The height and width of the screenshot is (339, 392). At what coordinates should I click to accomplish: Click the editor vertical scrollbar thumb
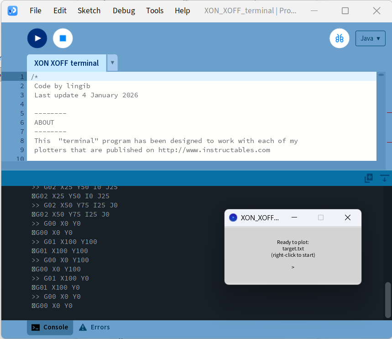click(381, 75)
